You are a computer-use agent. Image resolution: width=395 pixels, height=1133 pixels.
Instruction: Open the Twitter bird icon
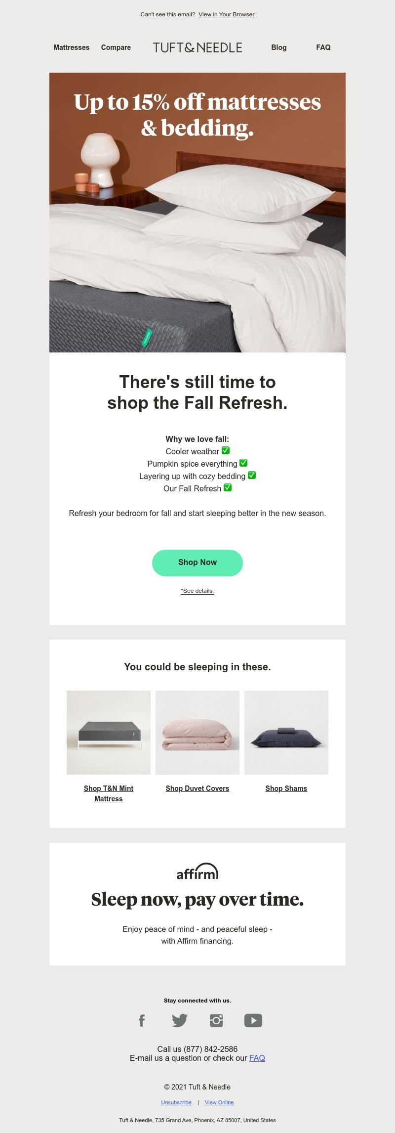[x=180, y=1020]
